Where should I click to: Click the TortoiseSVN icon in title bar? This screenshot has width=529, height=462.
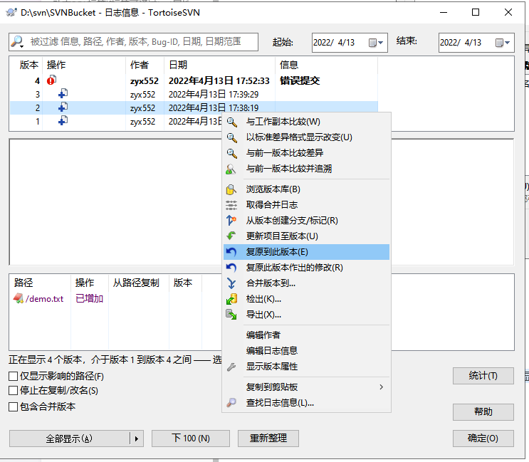tap(11, 13)
